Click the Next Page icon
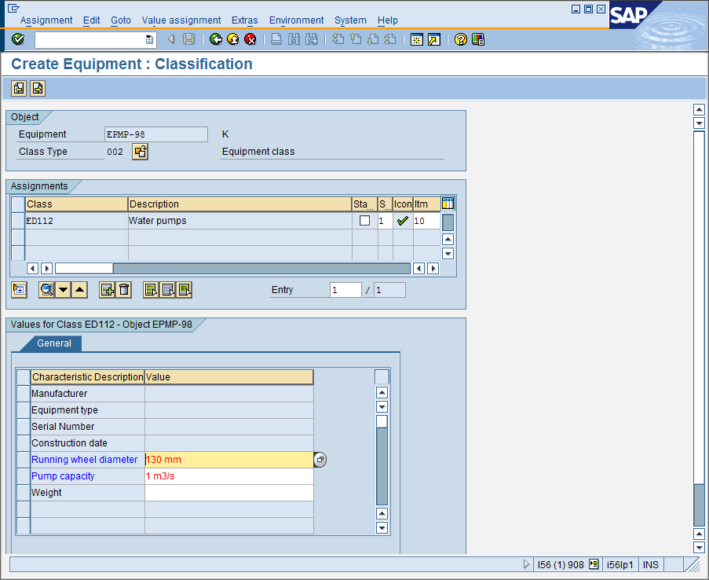The width and height of the screenshot is (709, 580). 373,39
